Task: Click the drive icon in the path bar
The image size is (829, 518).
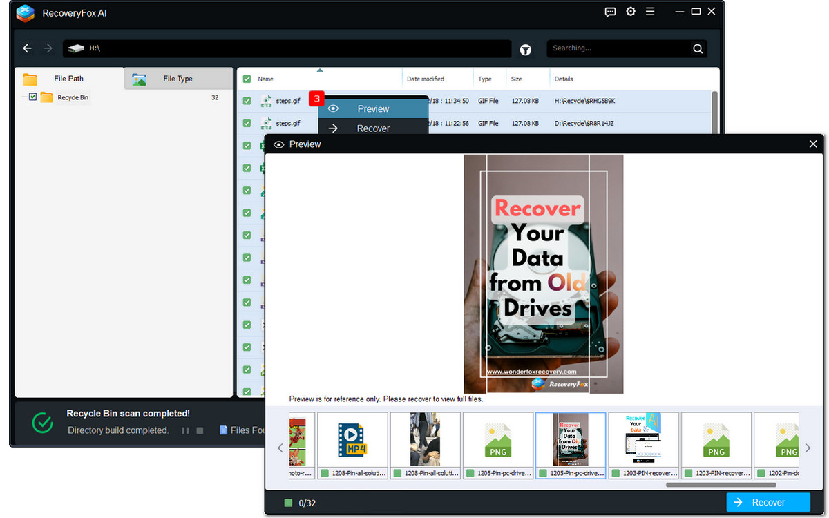Action: pos(75,48)
